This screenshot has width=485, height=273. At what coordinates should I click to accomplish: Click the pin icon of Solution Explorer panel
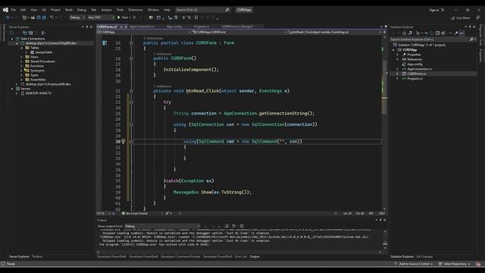(x=470, y=27)
